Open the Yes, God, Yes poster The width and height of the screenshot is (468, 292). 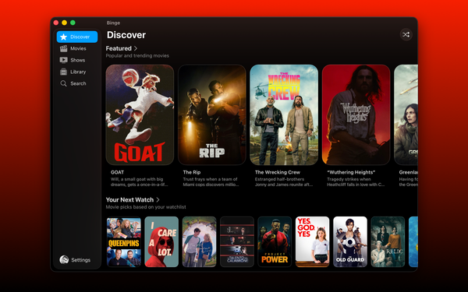pyautogui.click(x=312, y=241)
